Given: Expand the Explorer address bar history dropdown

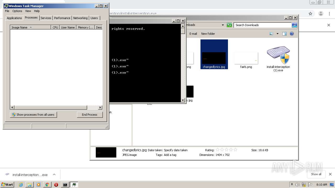Looking at the screenshot, I should point(223,25).
